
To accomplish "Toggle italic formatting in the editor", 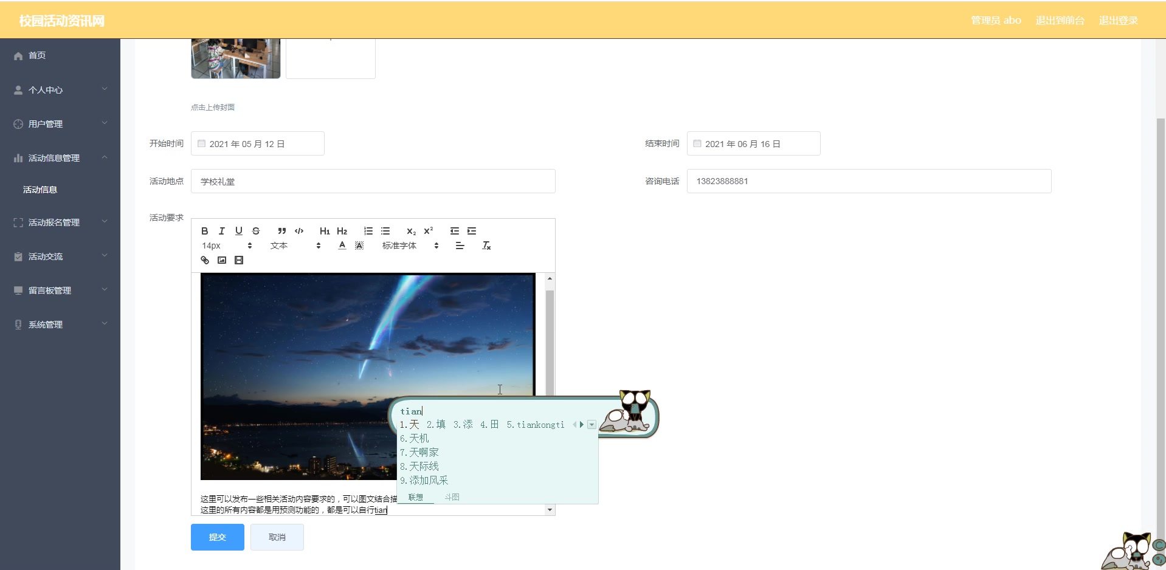I will (x=222, y=231).
